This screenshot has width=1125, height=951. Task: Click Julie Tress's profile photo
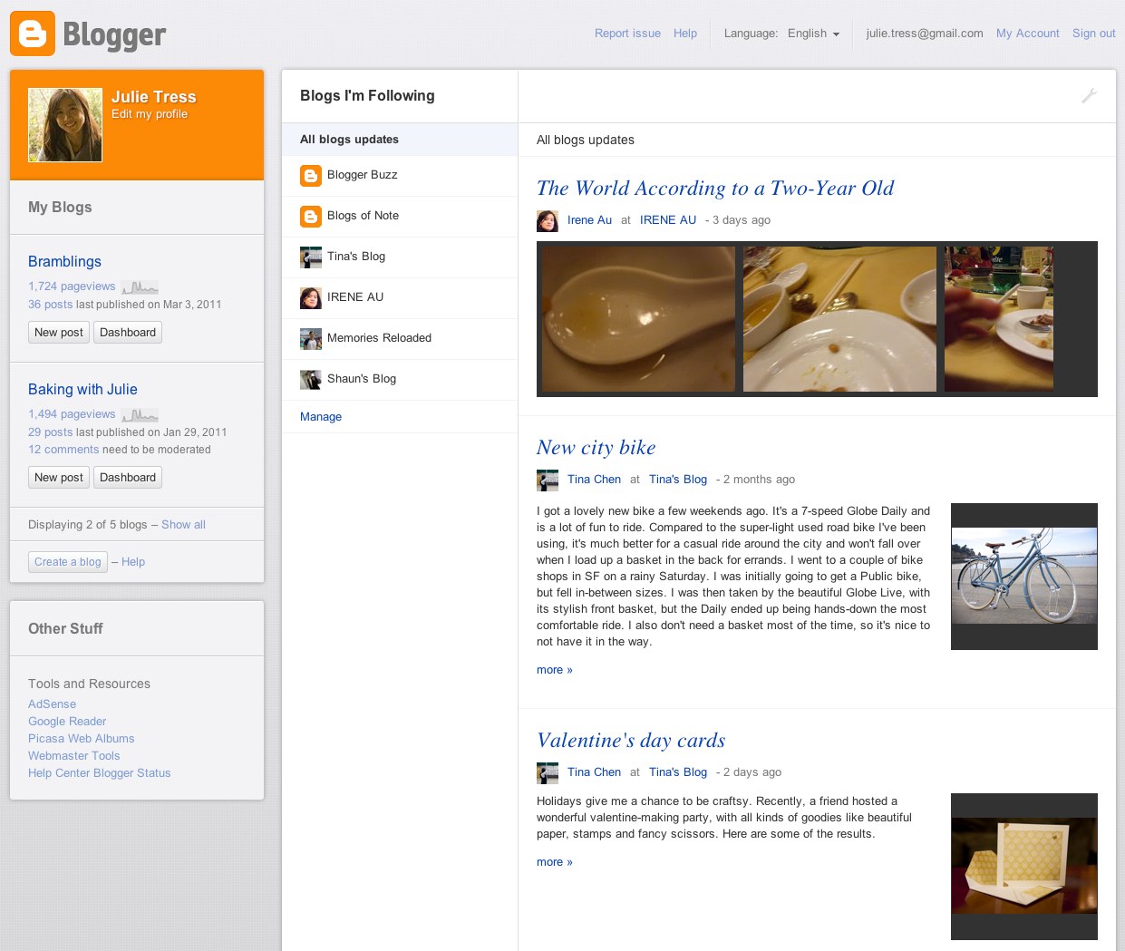[x=65, y=124]
